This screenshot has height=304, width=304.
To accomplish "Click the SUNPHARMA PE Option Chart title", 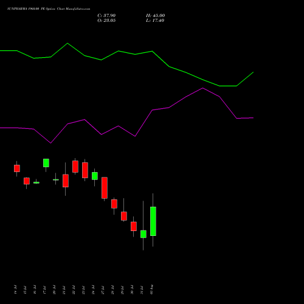I will 49,9.
